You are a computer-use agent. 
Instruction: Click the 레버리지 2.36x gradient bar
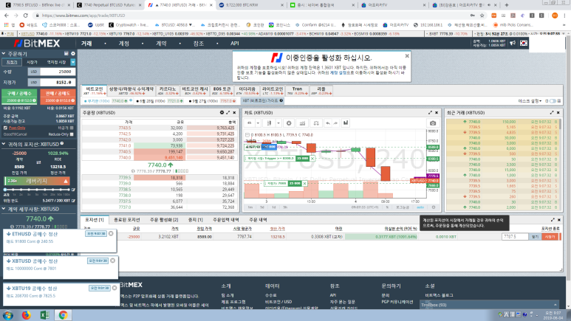coord(37,181)
